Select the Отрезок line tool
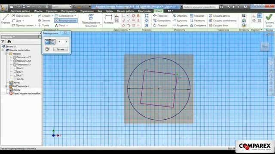 pyautogui.click(x=6, y=19)
